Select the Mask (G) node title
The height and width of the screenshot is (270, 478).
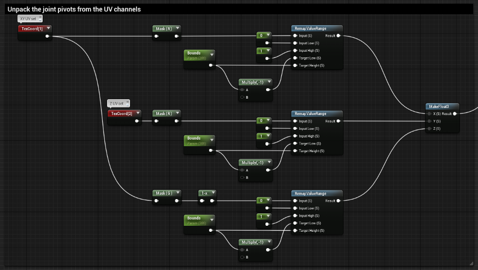click(x=164, y=193)
